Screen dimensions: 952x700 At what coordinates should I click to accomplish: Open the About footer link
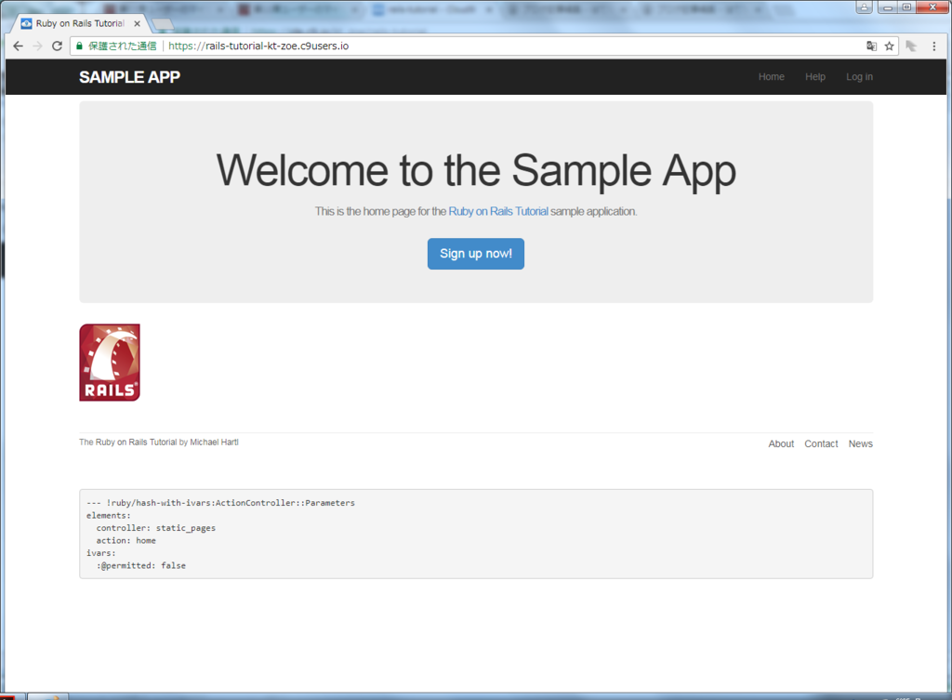click(781, 443)
